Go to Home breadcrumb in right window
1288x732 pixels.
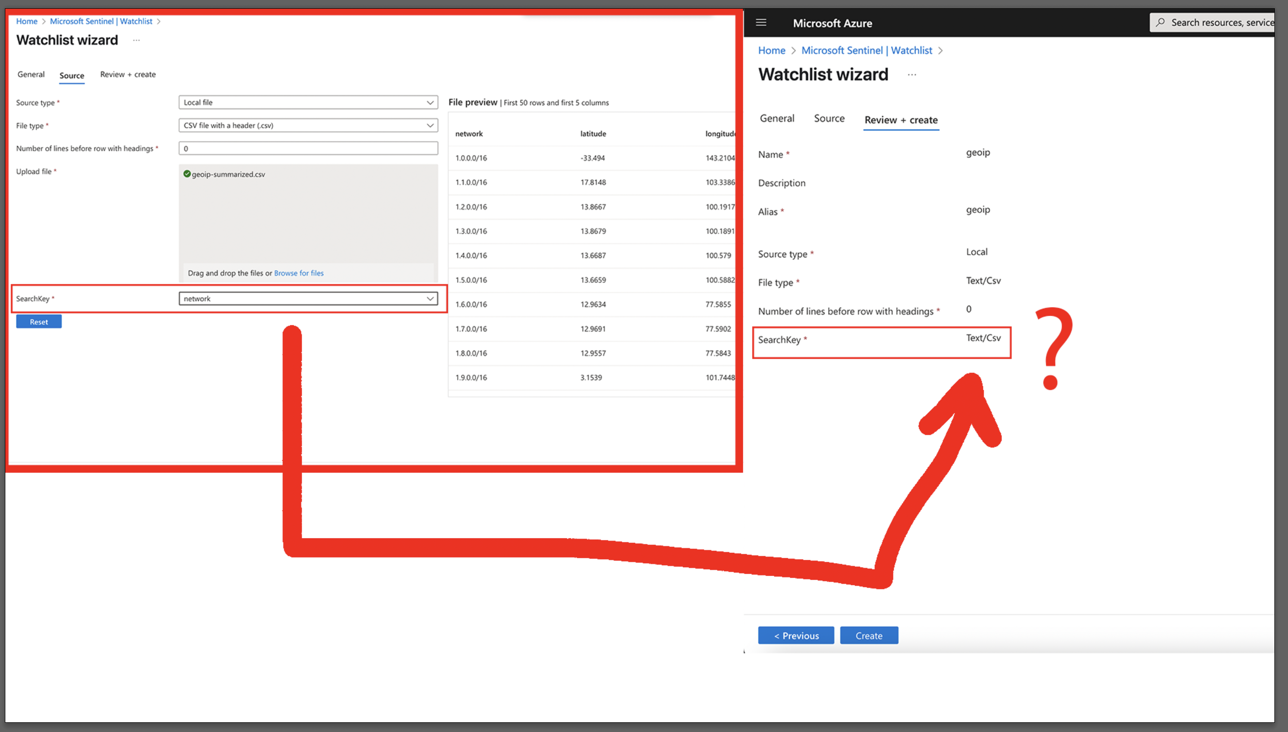point(772,50)
